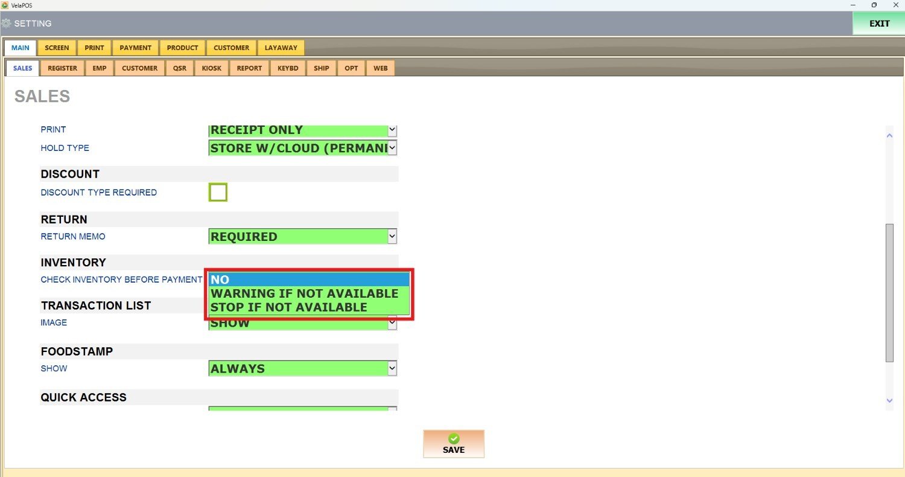Go to the LAYAWAY tab

click(281, 48)
